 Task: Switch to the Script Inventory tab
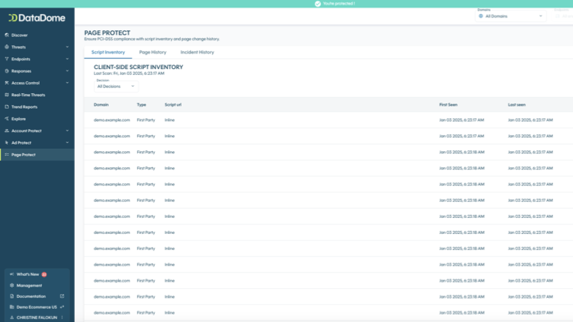pos(108,52)
